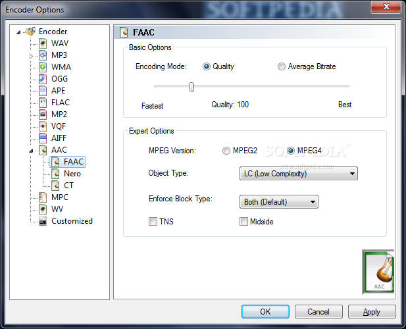Select CT under AAC
The height and width of the screenshot is (329, 406).
click(x=68, y=186)
